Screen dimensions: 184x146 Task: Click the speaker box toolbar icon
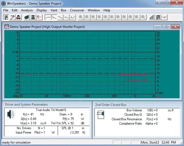pos(6,17)
